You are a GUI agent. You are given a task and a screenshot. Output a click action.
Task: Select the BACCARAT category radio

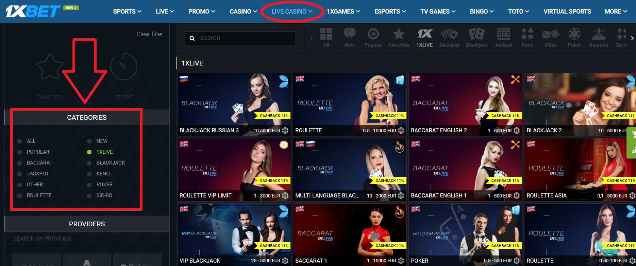[20, 163]
